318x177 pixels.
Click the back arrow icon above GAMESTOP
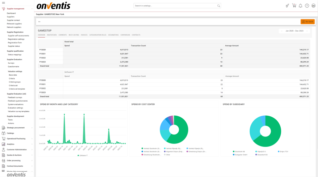39,21
